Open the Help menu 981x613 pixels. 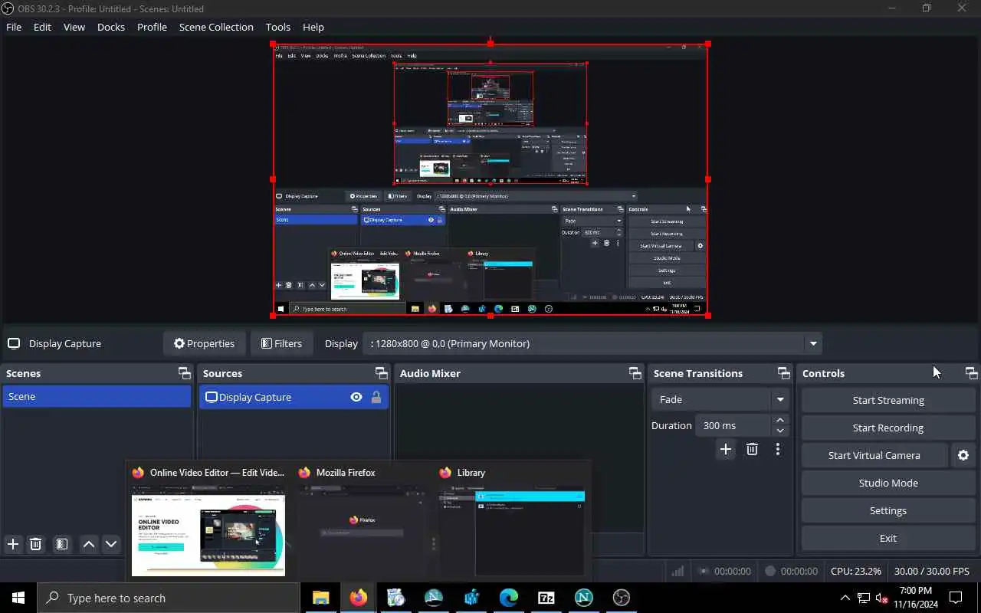tap(313, 27)
